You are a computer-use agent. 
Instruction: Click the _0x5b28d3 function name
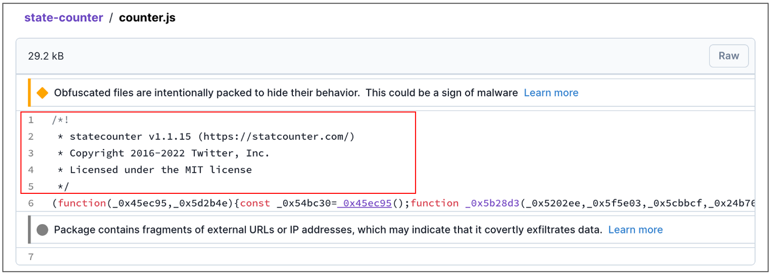click(x=492, y=203)
